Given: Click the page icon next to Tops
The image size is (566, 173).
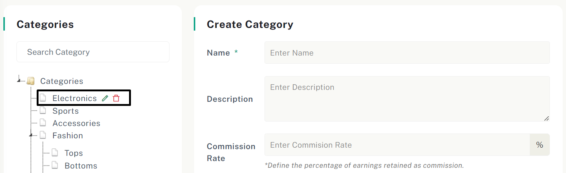Looking at the screenshot, I should pyautogui.click(x=55, y=152).
